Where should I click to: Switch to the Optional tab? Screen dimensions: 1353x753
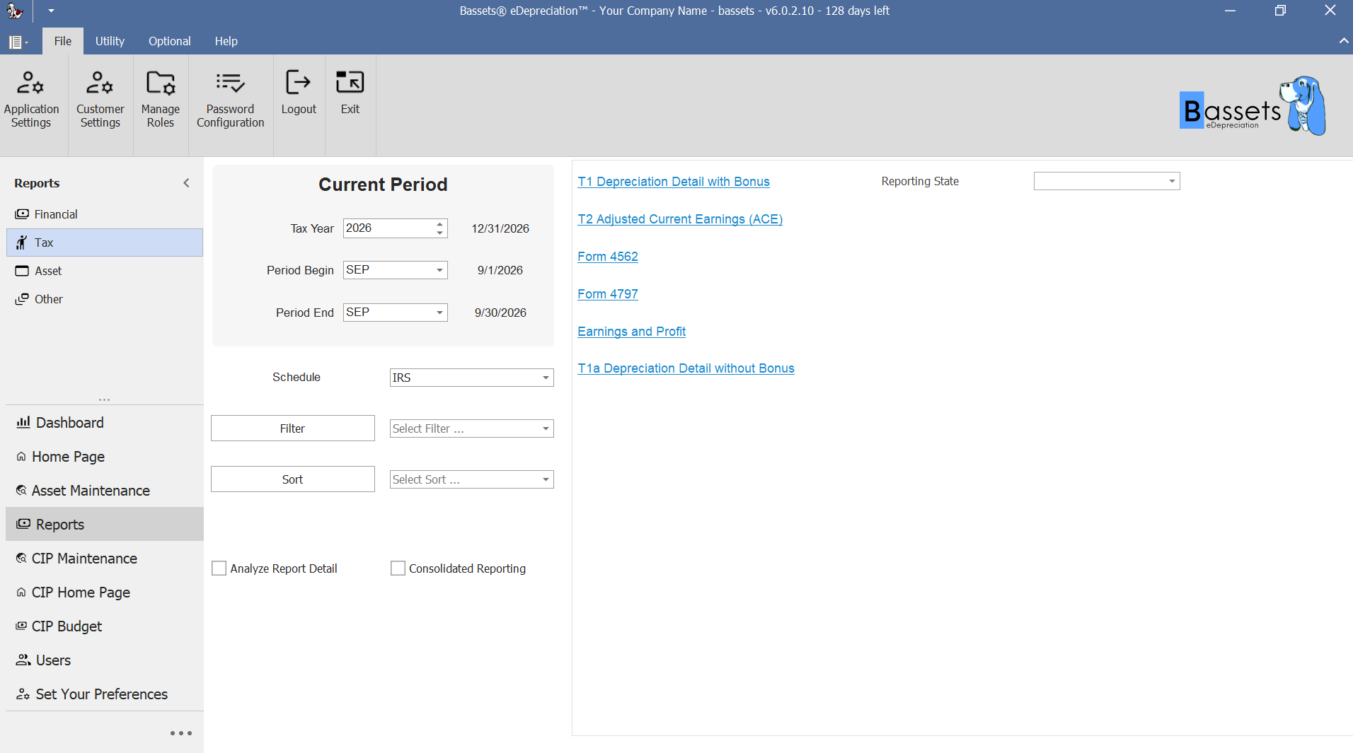click(x=170, y=41)
